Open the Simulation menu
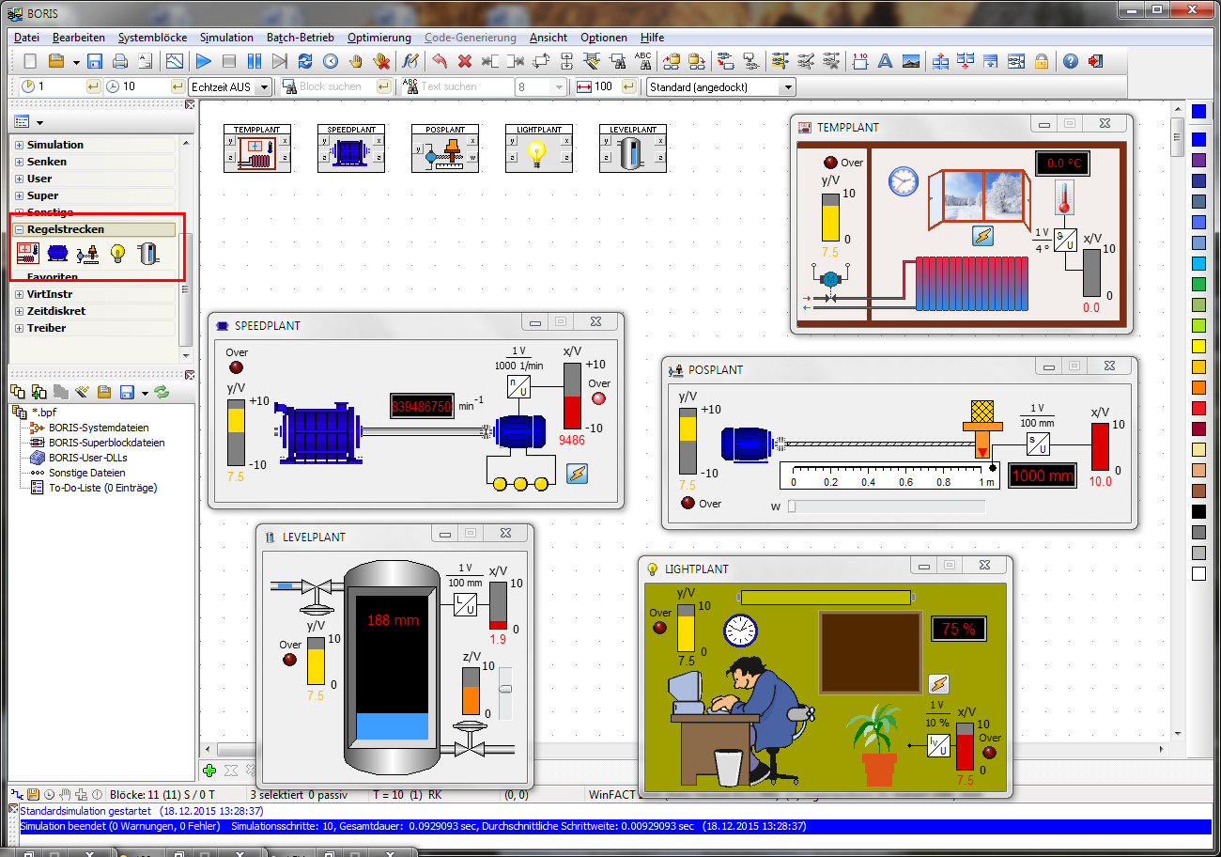This screenshot has width=1221, height=857. coord(226,38)
